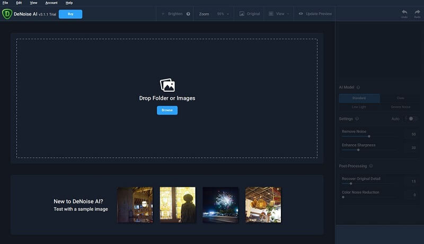Click the Redo arrow
Viewport: 424px width, 244px height.
click(x=417, y=12)
